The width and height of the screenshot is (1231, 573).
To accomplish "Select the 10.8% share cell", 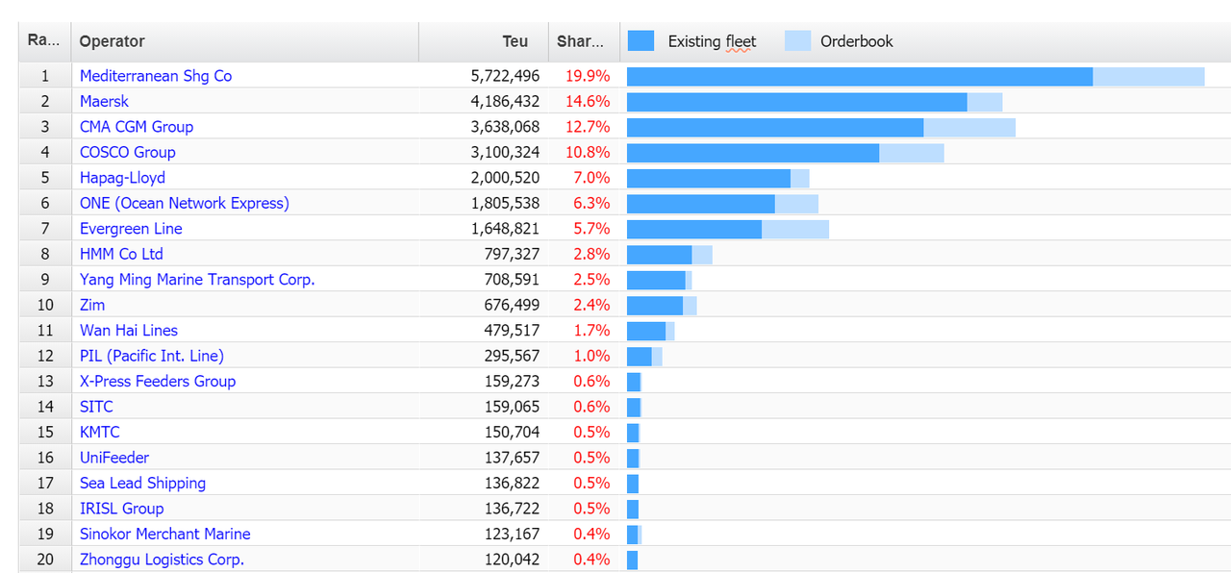I will coord(588,152).
